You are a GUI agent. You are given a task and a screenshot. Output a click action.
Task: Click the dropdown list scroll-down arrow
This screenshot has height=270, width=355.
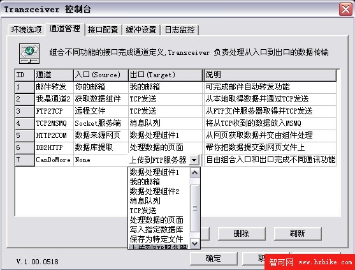pyautogui.click(x=195, y=244)
